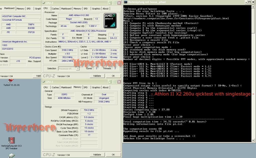256x158 pixels.
Task: Click the NB Frequency value 3168.2 MHz
Action: click(104, 101)
